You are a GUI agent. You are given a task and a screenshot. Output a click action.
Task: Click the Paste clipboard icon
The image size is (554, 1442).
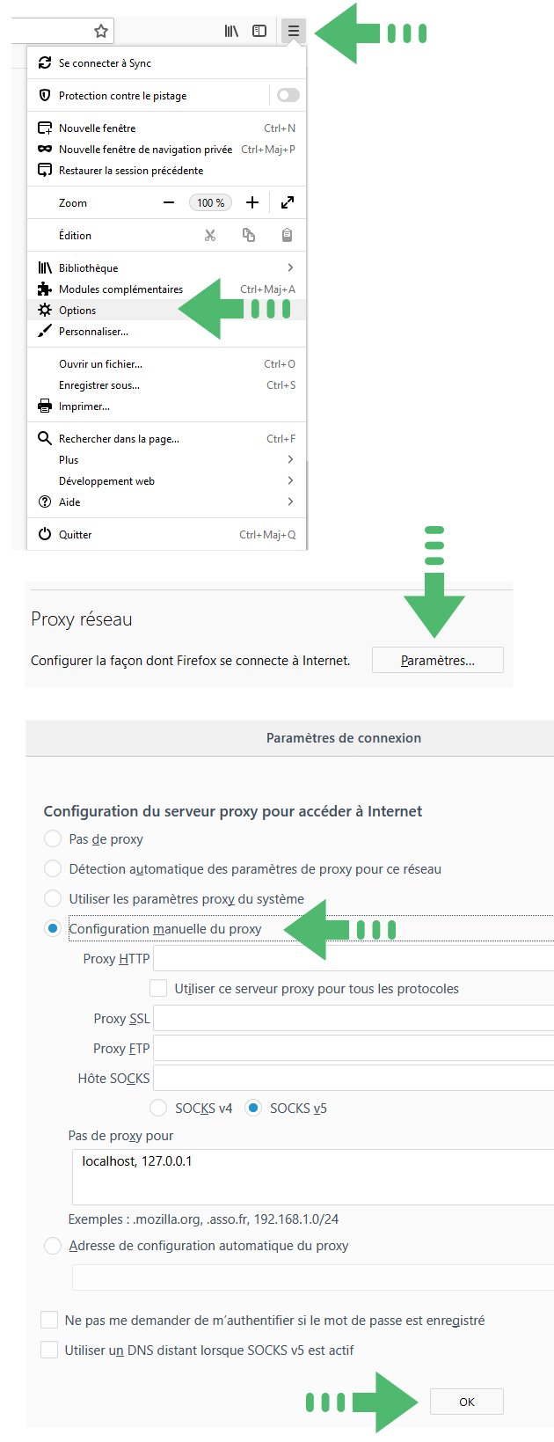pyautogui.click(x=287, y=235)
